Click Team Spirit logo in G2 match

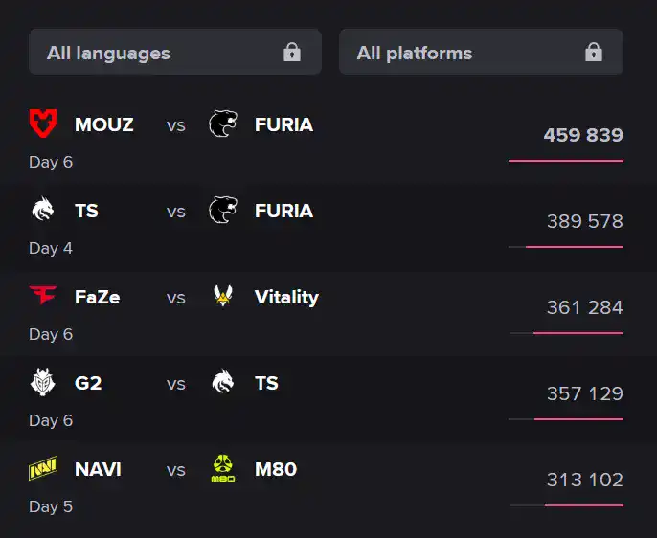(x=223, y=383)
